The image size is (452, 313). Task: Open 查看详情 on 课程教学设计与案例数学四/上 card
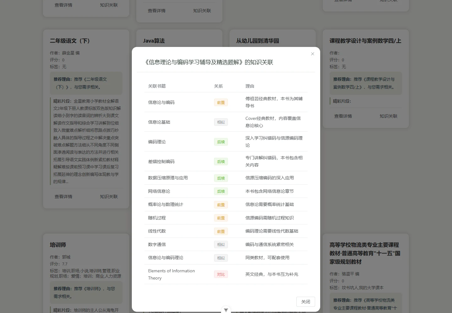click(343, 116)
